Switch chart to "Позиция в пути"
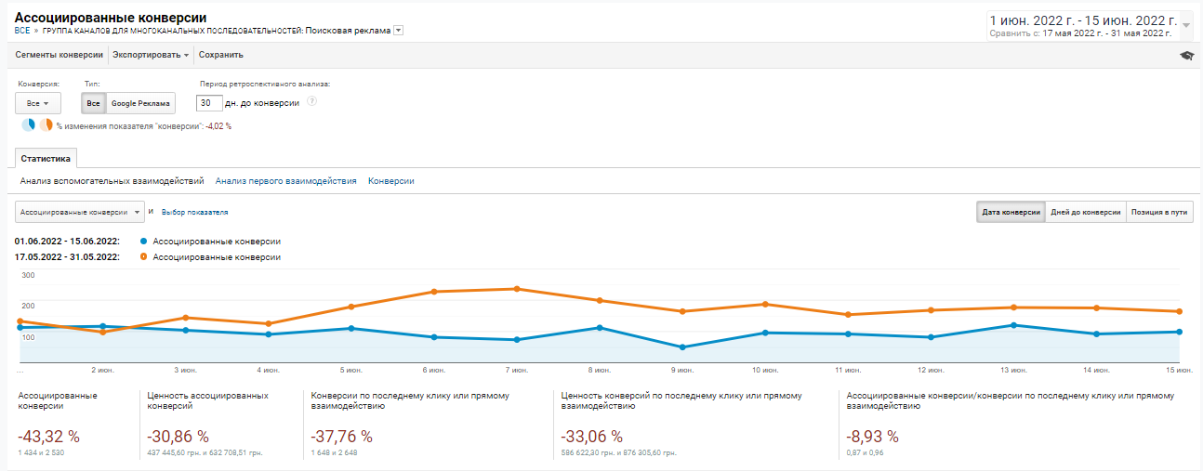This screenshot has width=1203, height=471. click(x=1159, y=212)
